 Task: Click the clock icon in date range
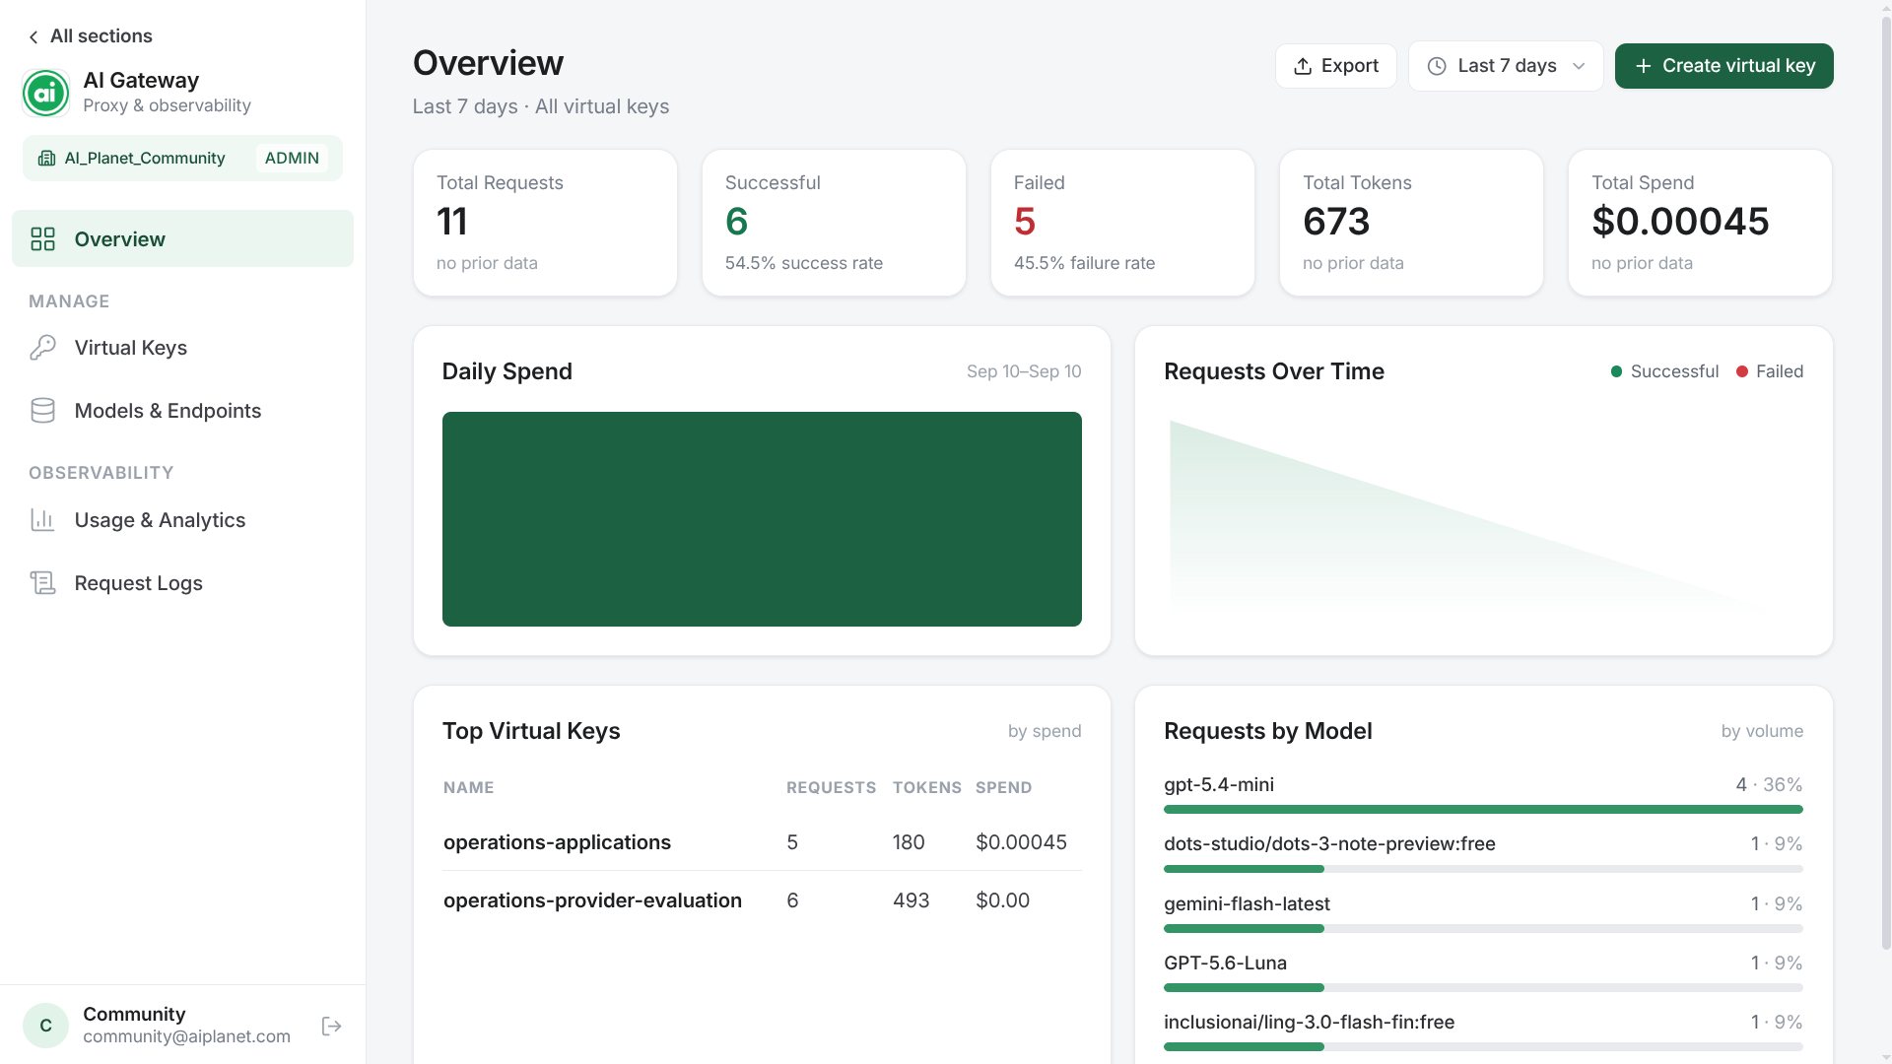pos(1437,66)
